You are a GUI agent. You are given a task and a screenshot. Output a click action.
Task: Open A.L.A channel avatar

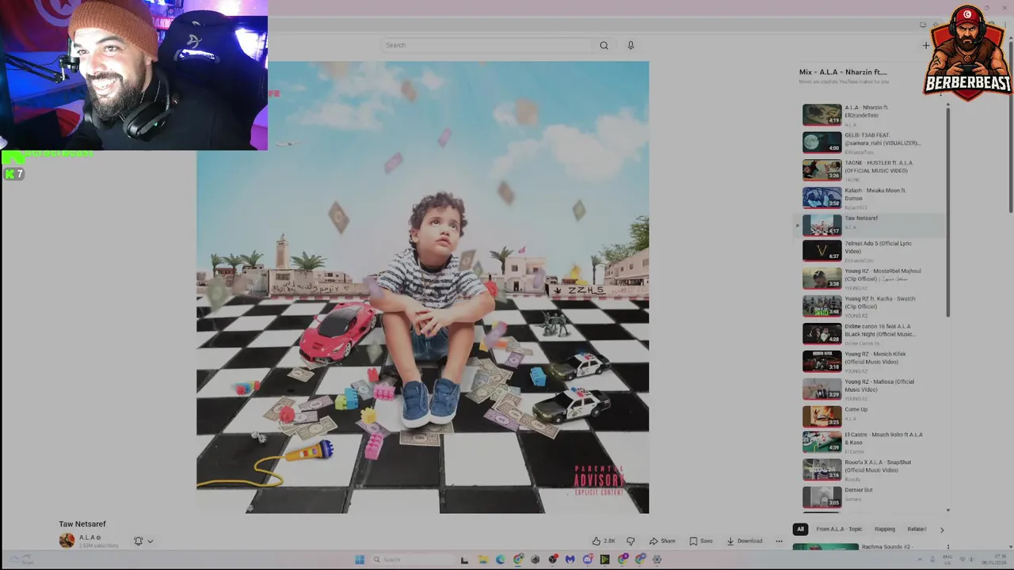[x=67, y=540]
